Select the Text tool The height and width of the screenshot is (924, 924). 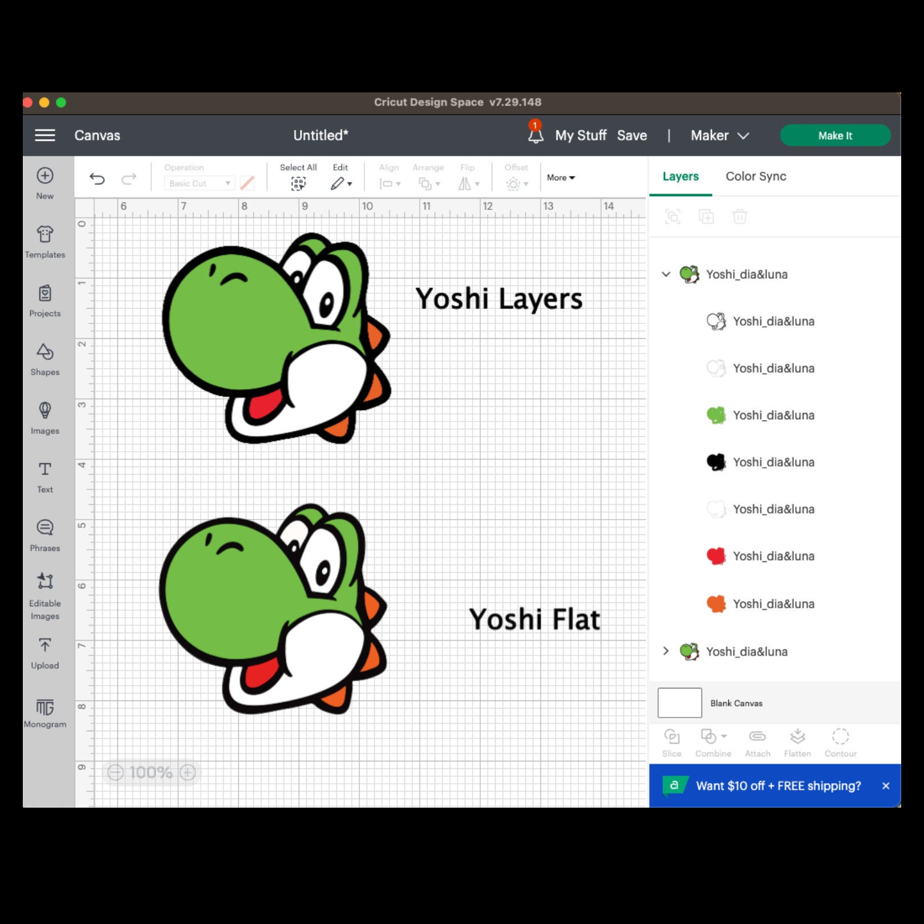point(45,477)
